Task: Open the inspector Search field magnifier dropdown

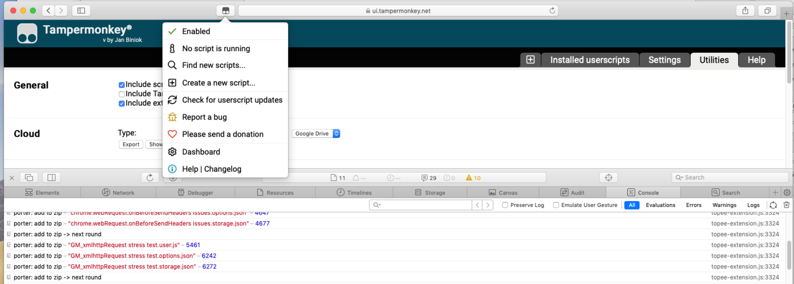Action: (679, 177)
